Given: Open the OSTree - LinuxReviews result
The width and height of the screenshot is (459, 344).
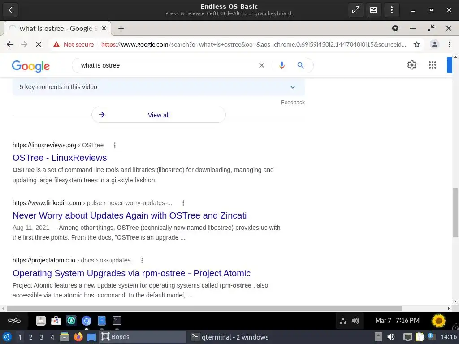Looking at the screenshot, I should 60,158.
